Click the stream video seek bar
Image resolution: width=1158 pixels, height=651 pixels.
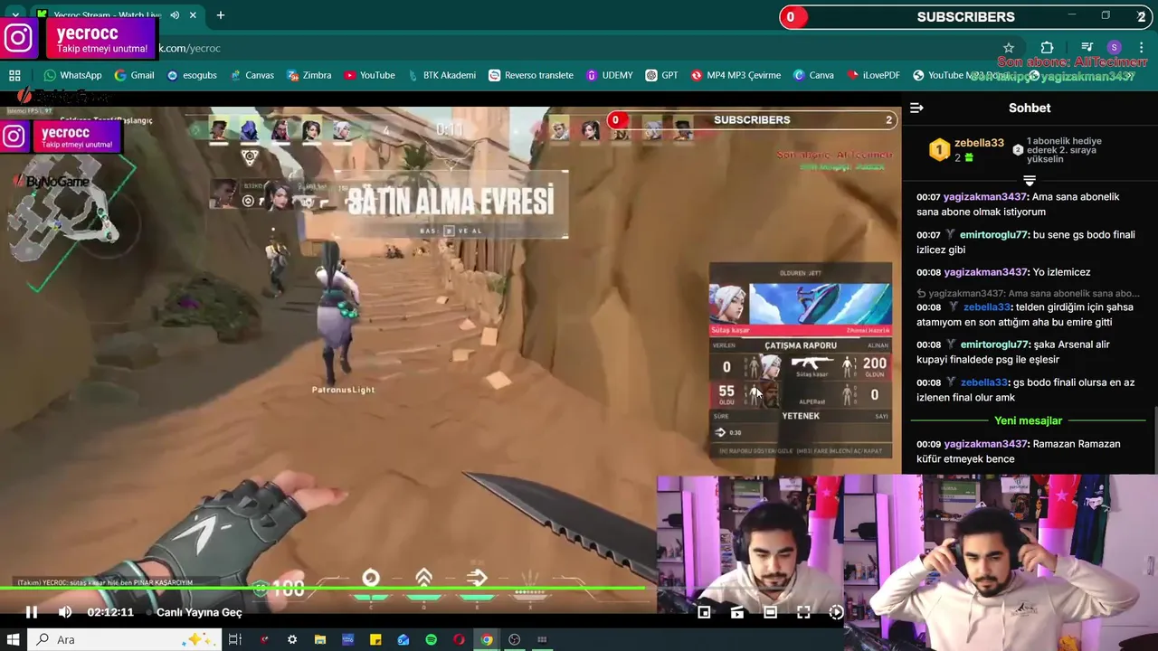pyautogui.click(x=321, y=589)
